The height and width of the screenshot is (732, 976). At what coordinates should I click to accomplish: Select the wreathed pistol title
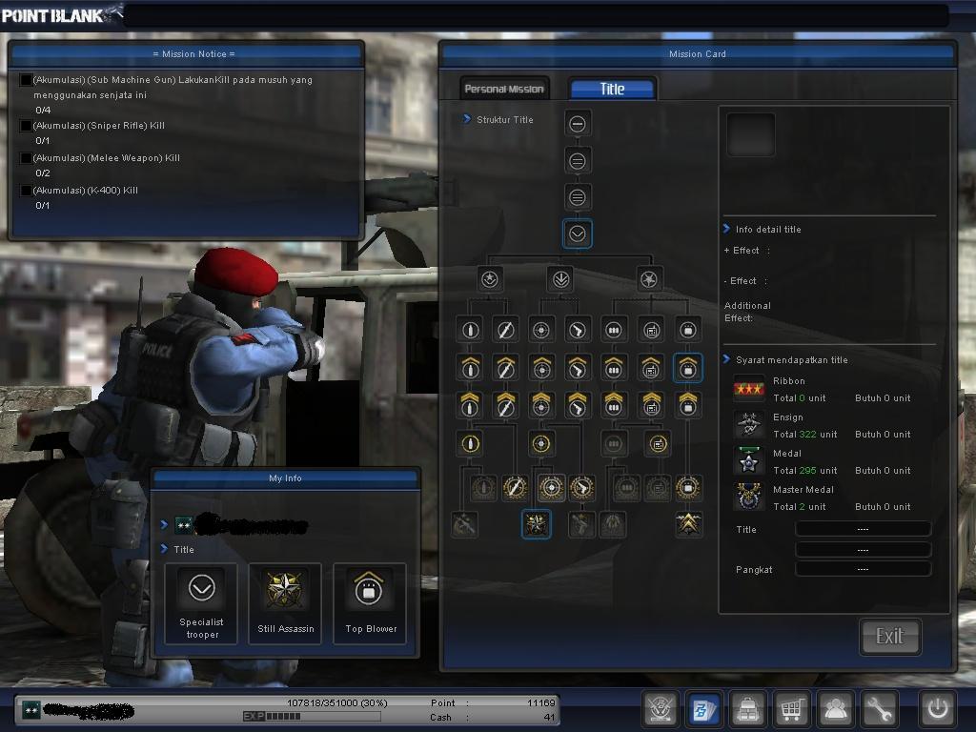tap(582, 488)
